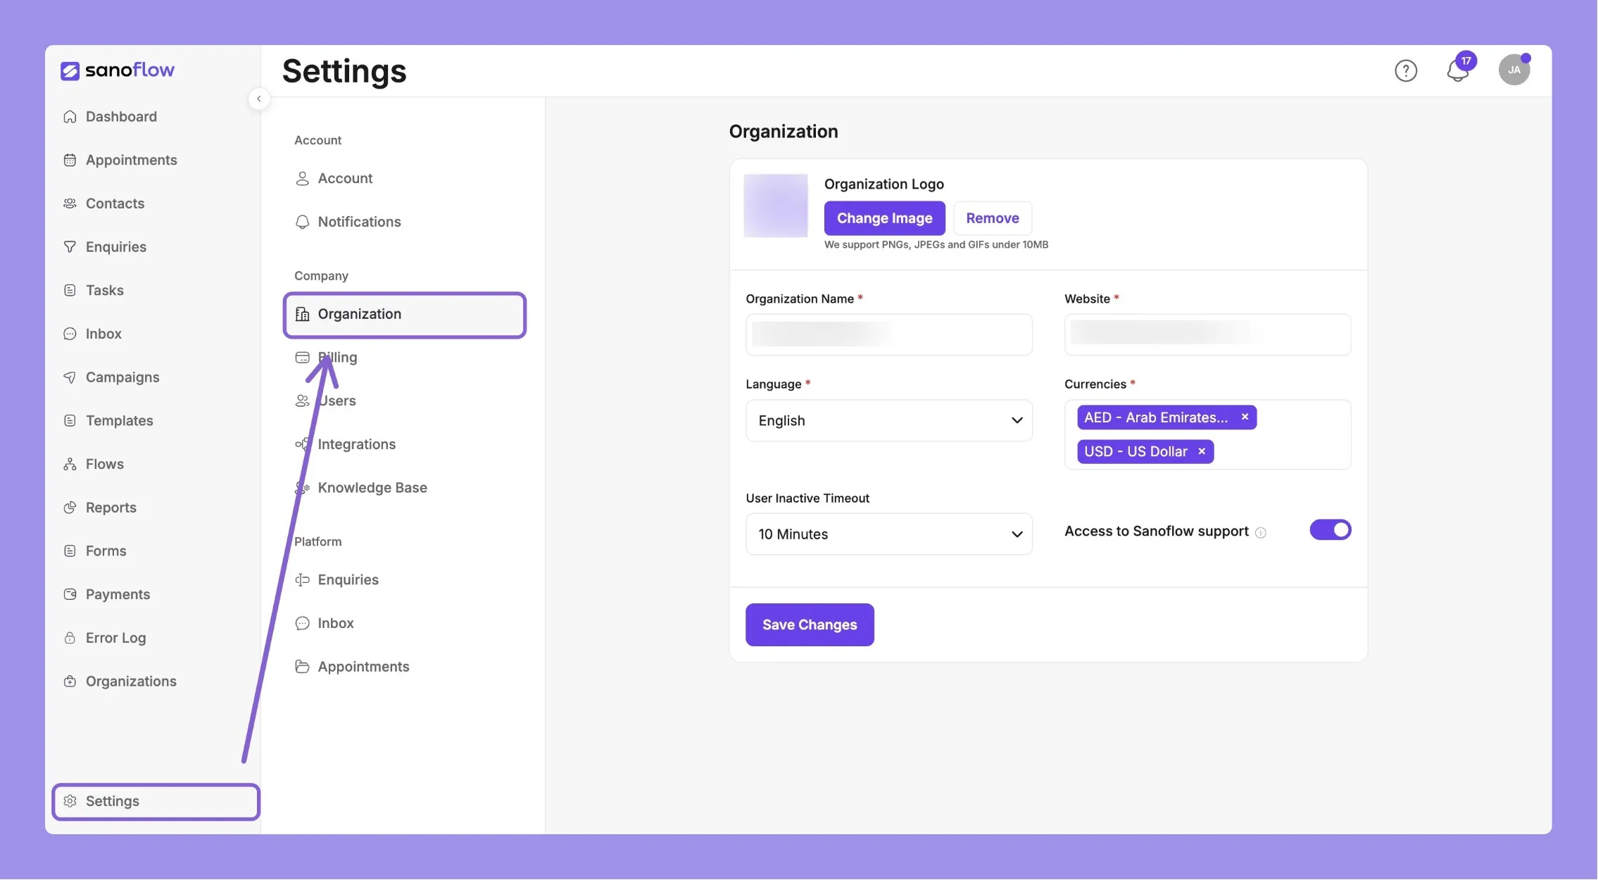1598x880 pixels.
Task: Click the Remove logo button
Action: point(993,218)
